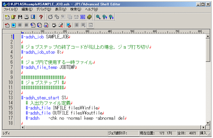Click INFILE on line 15
Image resolution: width=213 pixels, height=138 pixels.
click(x=60, y=108)
